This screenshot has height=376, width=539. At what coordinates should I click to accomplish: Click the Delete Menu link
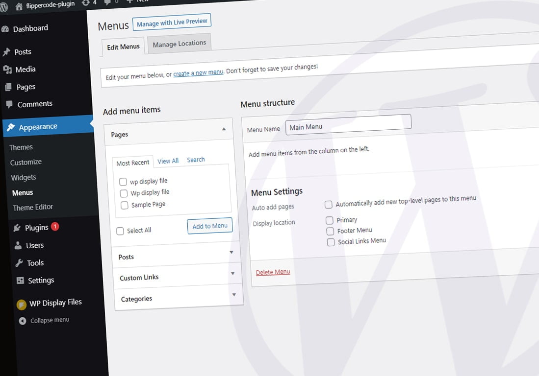coord(273,272)
